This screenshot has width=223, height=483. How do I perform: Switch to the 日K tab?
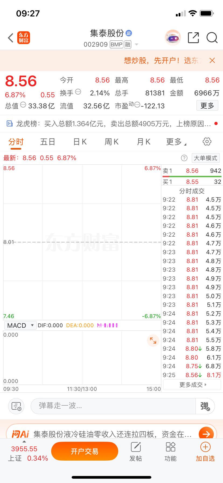pos(80,142)
